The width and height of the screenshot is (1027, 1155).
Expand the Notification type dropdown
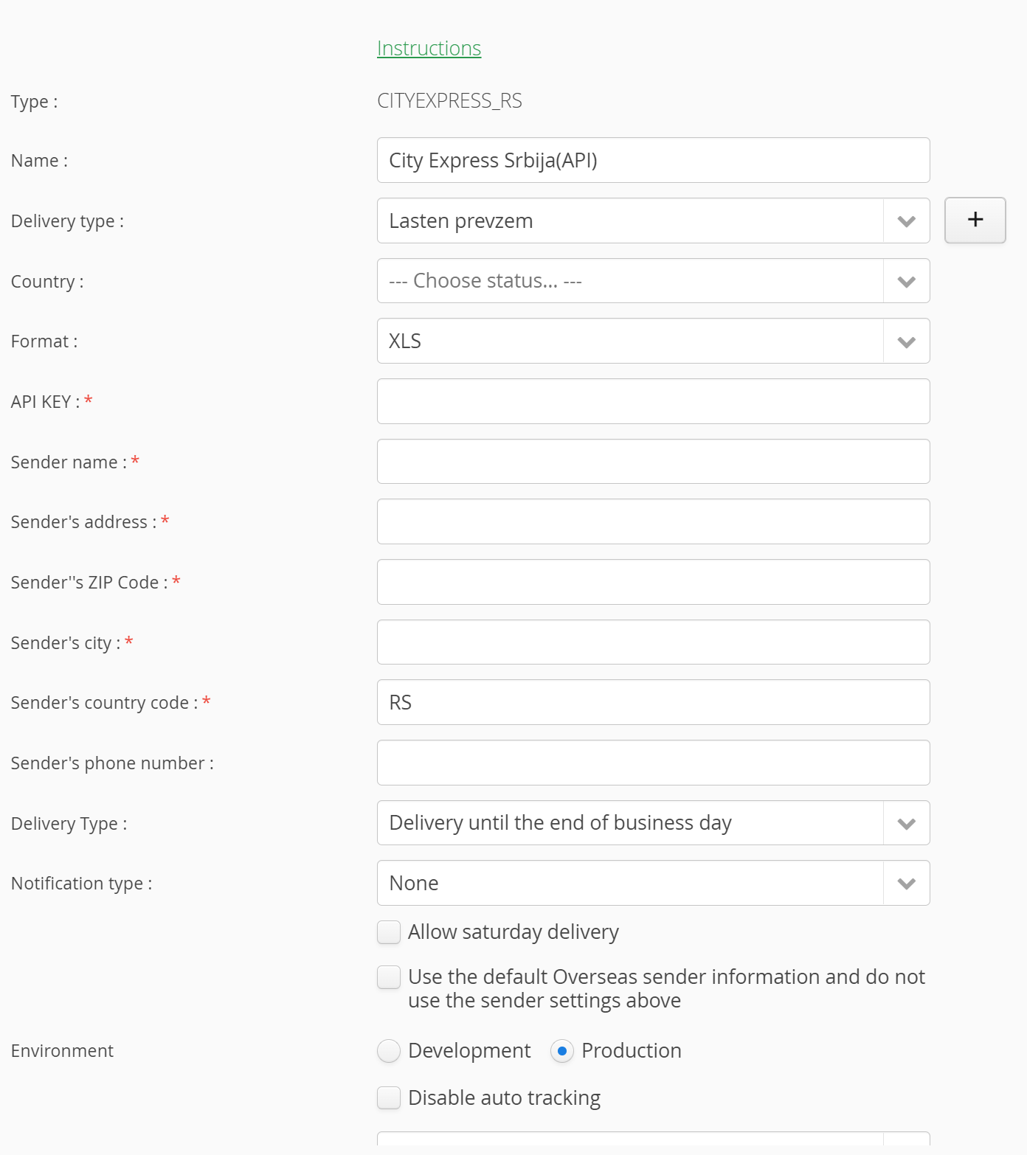coord(653,883)
